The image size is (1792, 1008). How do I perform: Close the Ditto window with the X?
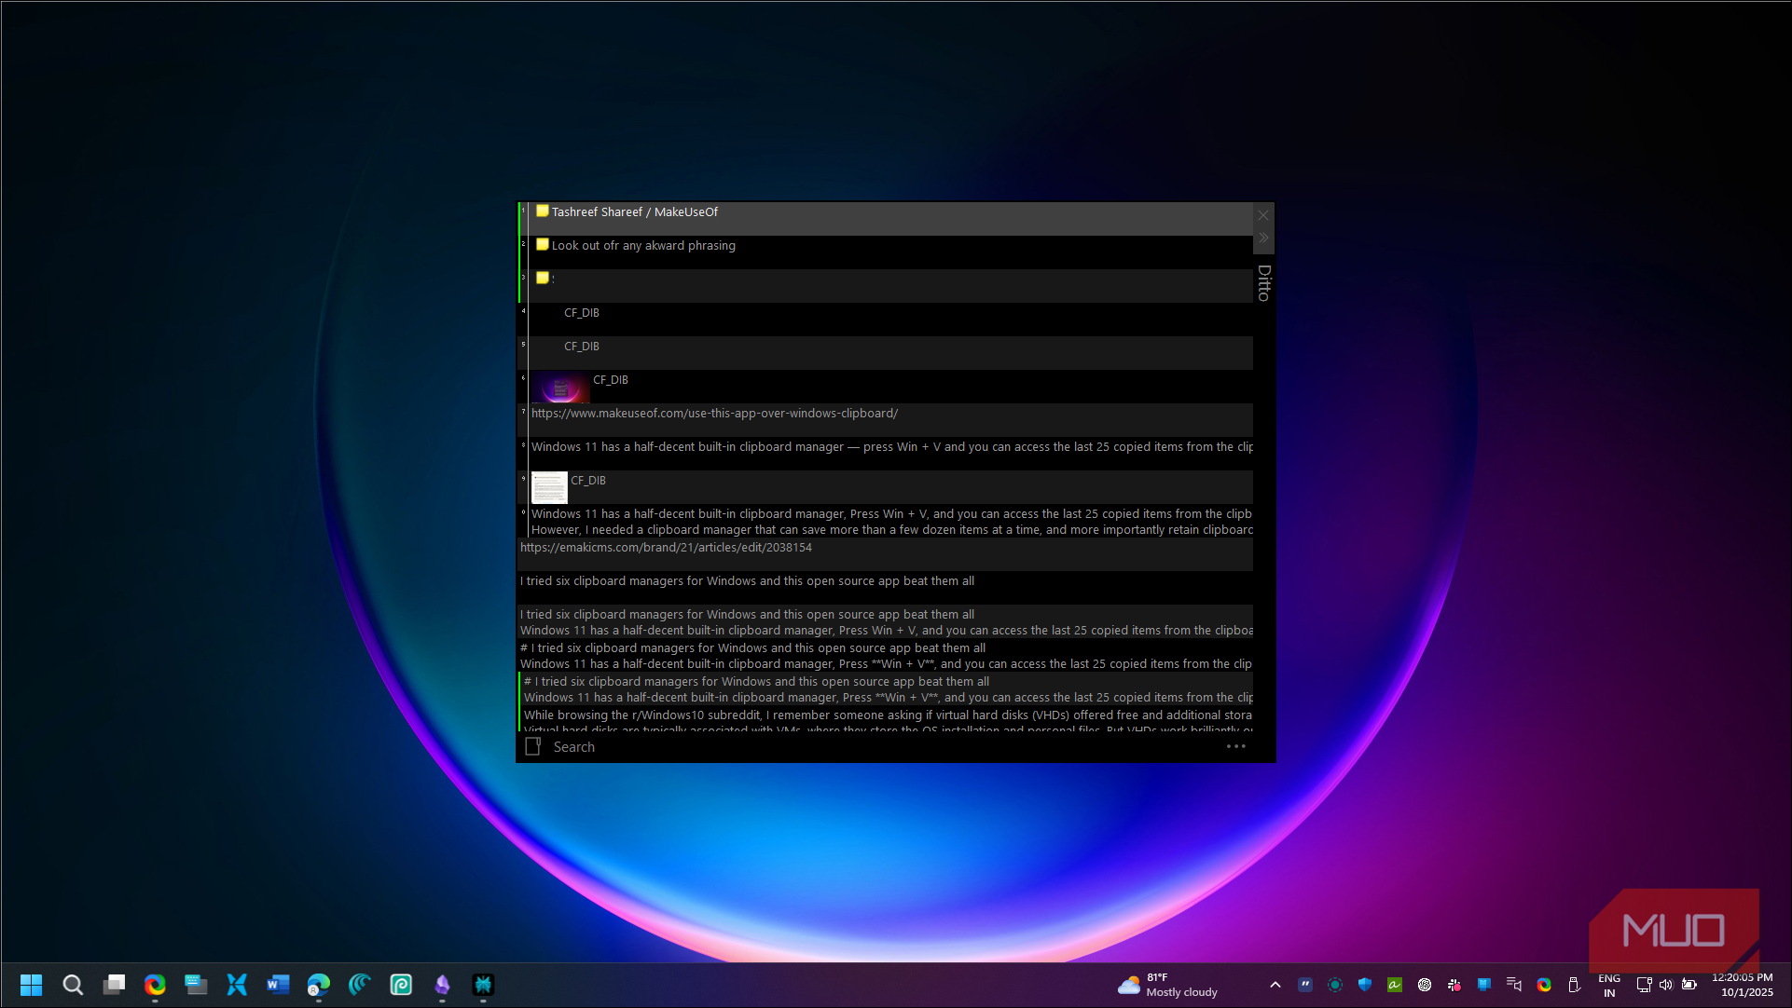[x=1263, y=215]
